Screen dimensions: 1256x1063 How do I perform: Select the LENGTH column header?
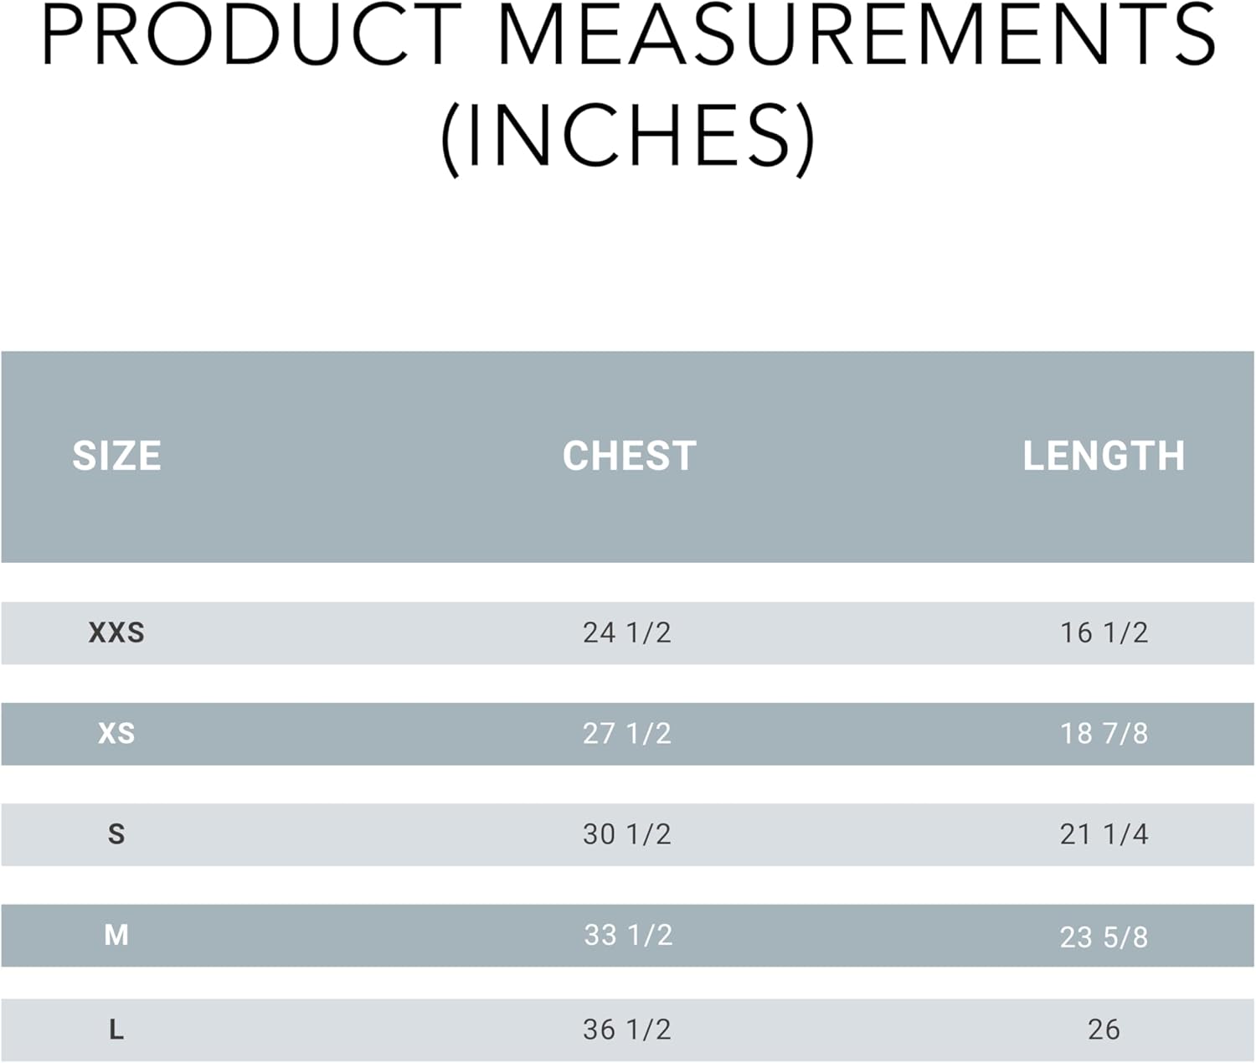tap(1104, 457)
